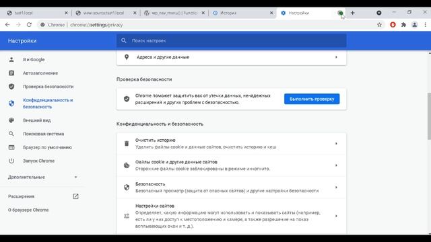Screen dimensions: 431x242
Task: Open Расширения page link
Action: pyautogui.click(x=21, y=196)
